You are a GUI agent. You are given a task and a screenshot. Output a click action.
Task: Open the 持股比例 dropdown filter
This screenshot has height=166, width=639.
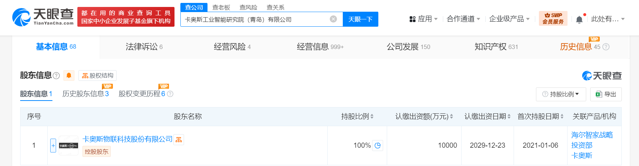click(561, 94)
